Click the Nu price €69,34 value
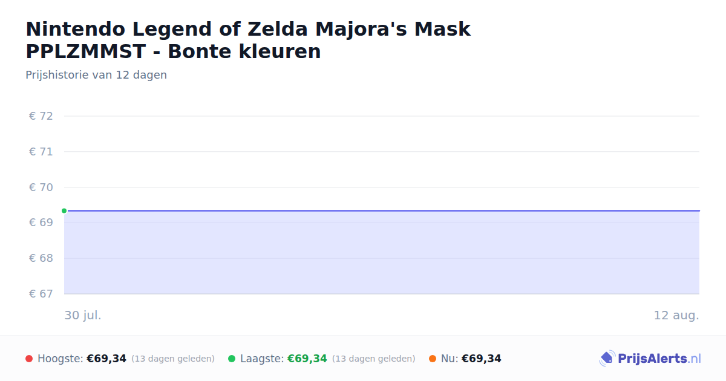Screen dimensions: 726x381 tap(482, 359)
